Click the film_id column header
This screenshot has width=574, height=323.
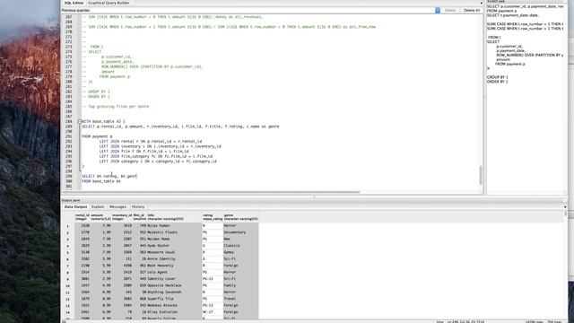point(140,217)
